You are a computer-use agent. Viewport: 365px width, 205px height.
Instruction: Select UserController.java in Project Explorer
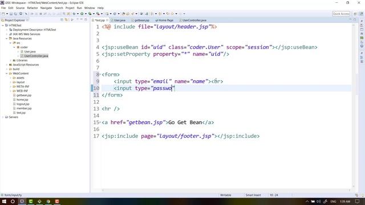pos(36,56)
